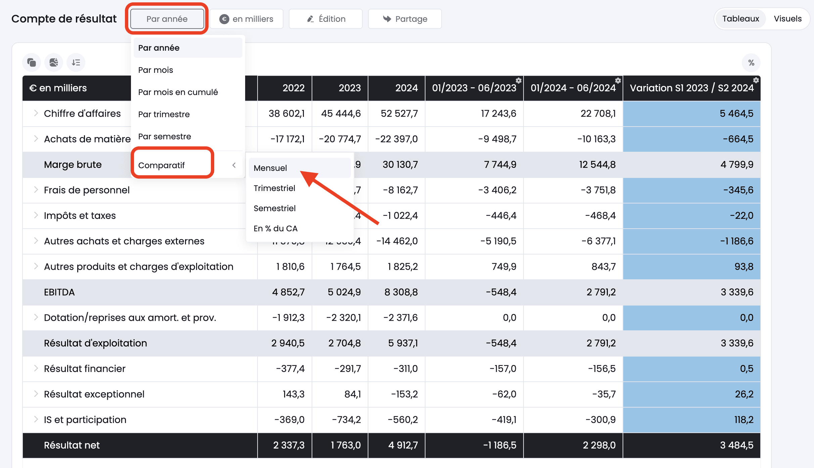Expand the Résultat exceptionnel row

(36, 394)
